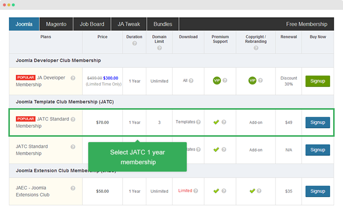Select the Bundles tab
343x209 pixels.
pyautogui.click(x=163, y=24)
